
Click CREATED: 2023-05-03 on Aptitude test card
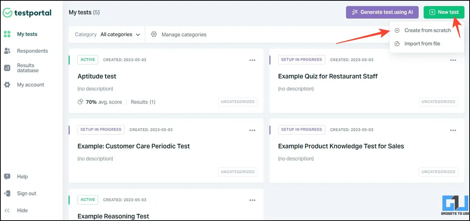pyautogui.click(x=125, y=60)
